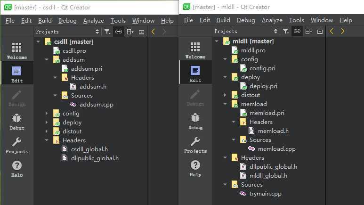Open Debug mode in mldll window
364x205 pixels.
click(x=195, y=121)
